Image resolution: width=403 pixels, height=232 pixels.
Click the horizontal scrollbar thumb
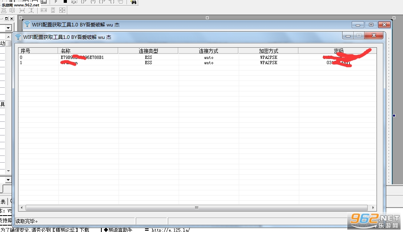pyautogui.click(x=197, y=208)
